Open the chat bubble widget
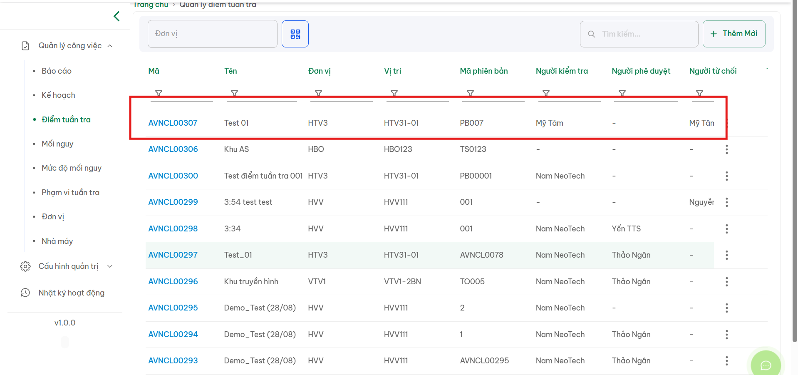 point(766,365)
